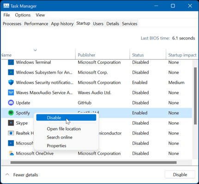
Task: Collapse view with Fewer details chevron
Action: point(7,174)
